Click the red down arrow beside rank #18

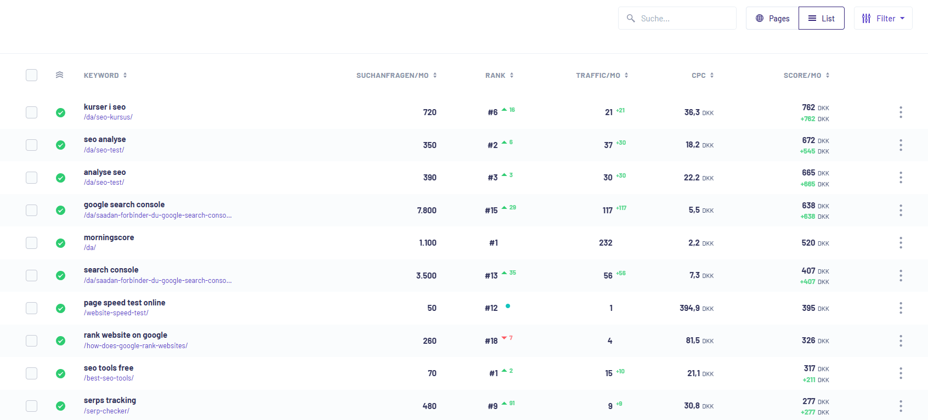coord(504,338)
